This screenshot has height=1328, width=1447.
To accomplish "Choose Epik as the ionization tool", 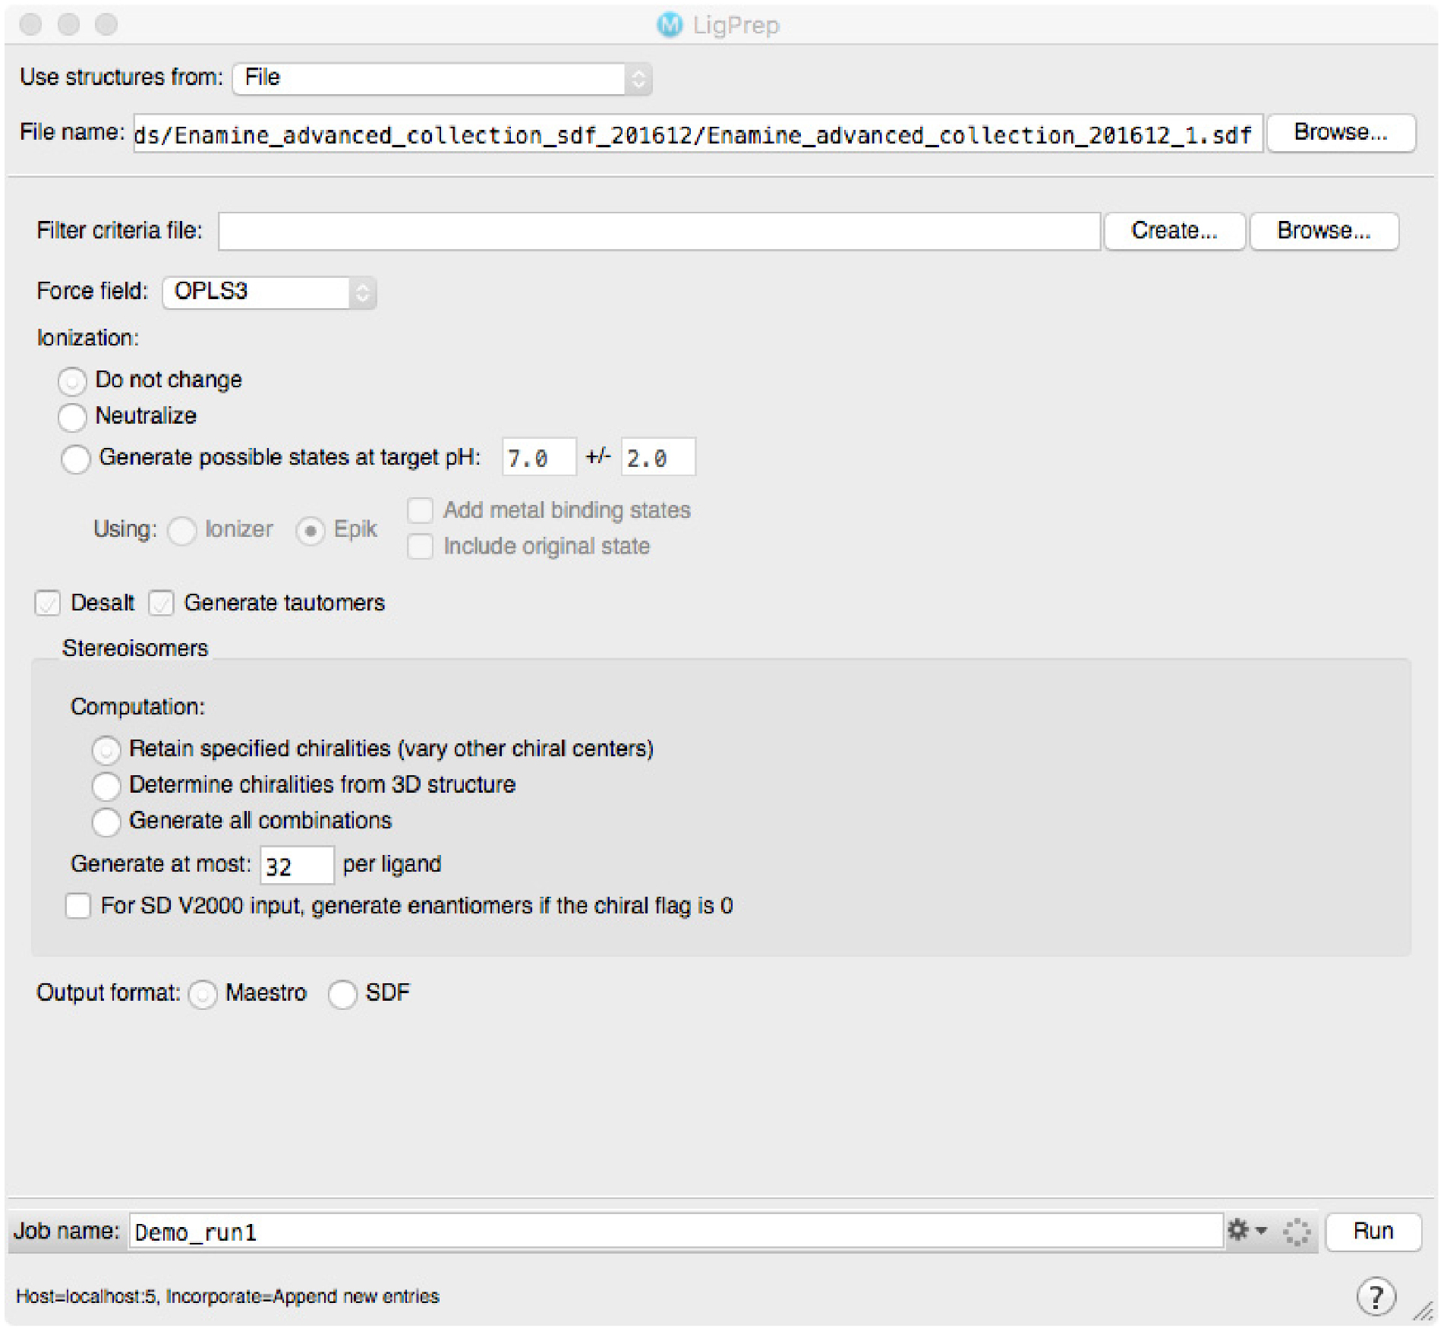I will click(310, 530).
